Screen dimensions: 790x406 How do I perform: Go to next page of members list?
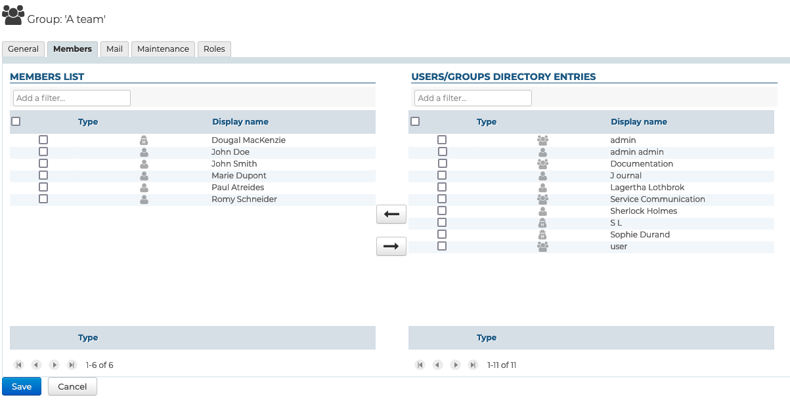coord(55,365)
